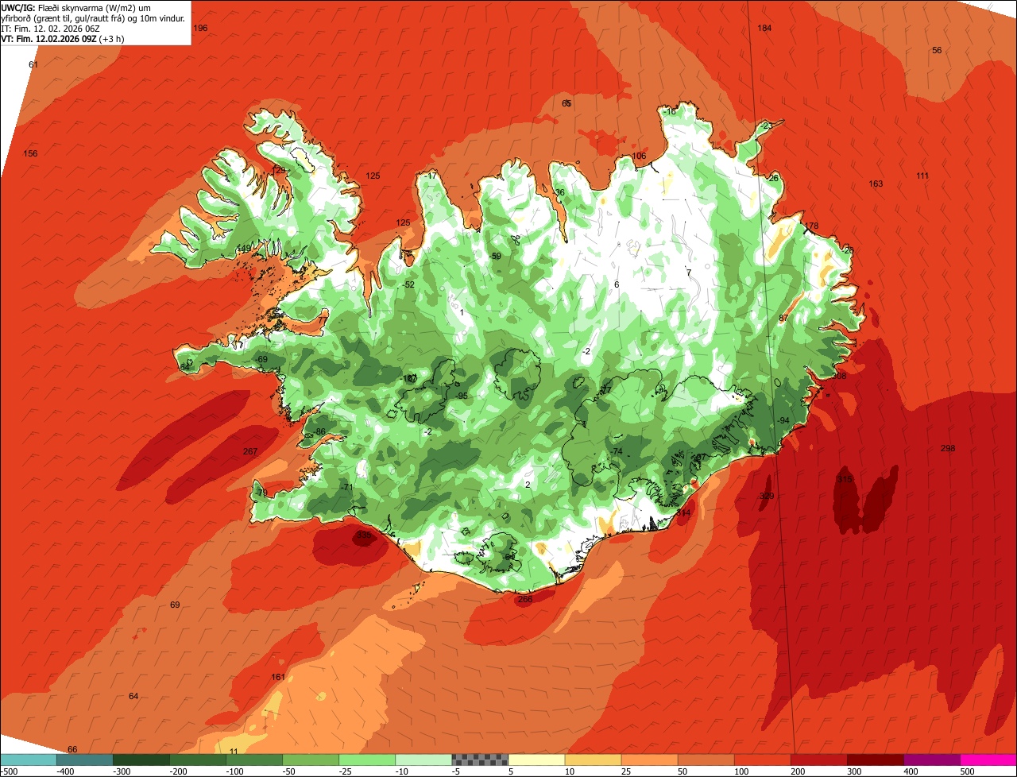Select the '-59' value in north-central Iceland
1017x777 pixels.
click(494, 256)
